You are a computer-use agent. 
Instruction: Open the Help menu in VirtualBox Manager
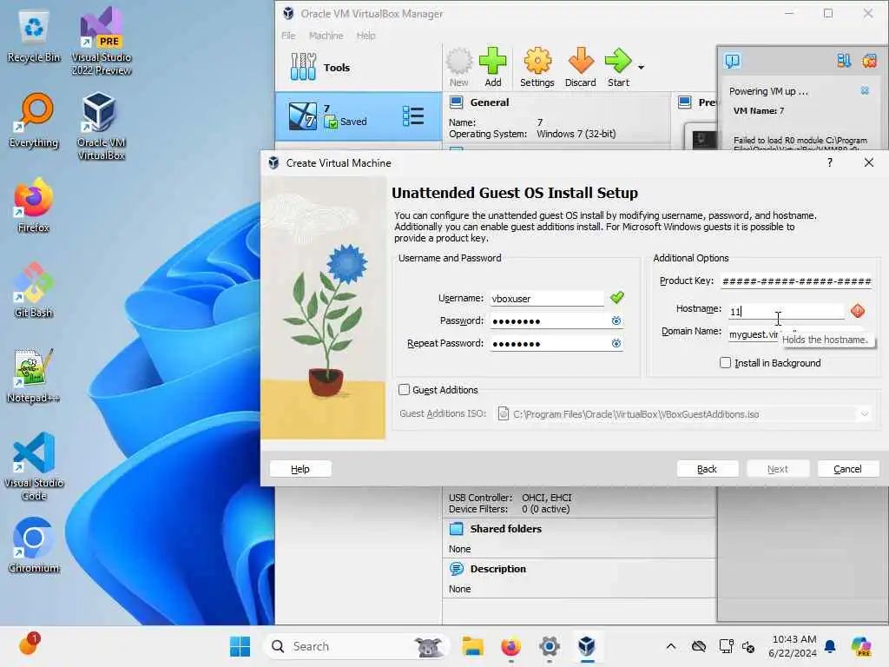pos(365,35)
